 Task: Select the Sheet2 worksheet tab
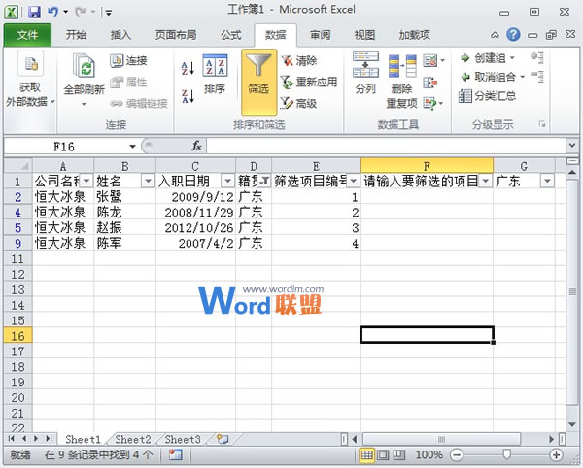point(133,440)
